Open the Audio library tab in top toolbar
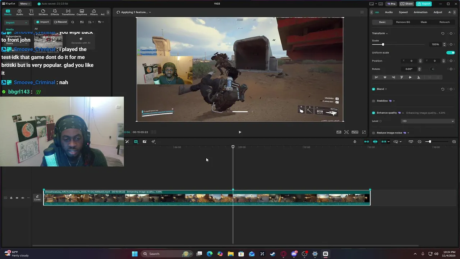The height and width of the screenshot is (259, 460). click(19, 12)
